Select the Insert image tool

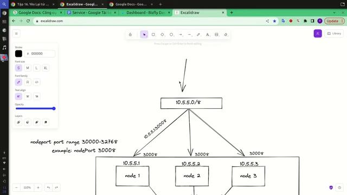(216, 35)
